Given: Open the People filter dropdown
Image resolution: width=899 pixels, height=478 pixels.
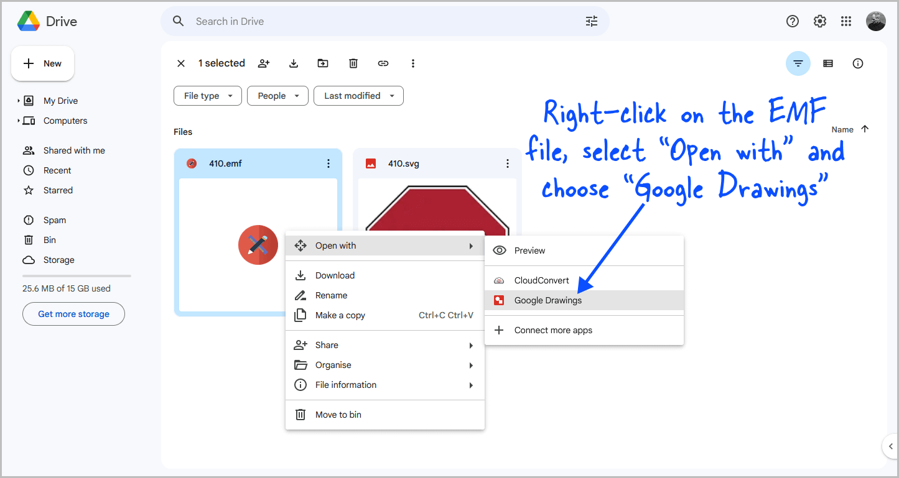Looking at the screenshot, I should [x=277, y=96].
